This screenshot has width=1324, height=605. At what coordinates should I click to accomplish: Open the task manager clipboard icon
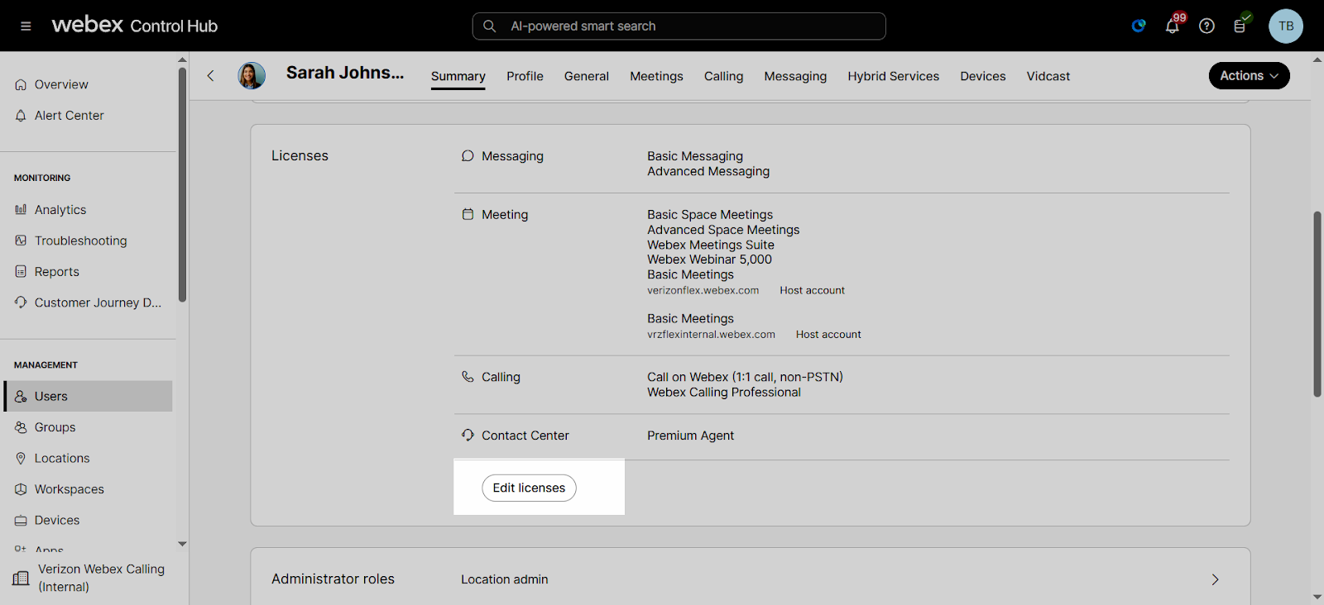pyautogui.click(x=1240, y=26)
